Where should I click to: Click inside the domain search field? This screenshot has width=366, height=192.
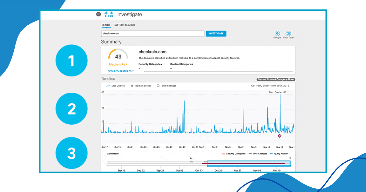[x=152, y=34]
